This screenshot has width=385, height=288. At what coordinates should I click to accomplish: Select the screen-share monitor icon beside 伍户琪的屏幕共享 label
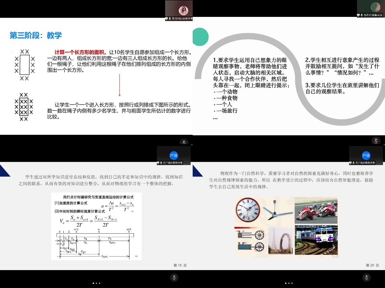coord(158,163)
